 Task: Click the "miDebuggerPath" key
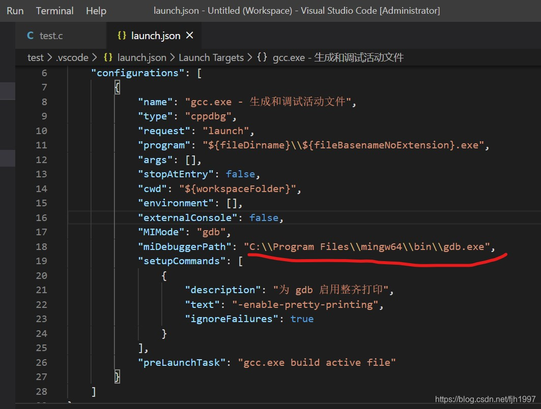(x=185, y=247)
